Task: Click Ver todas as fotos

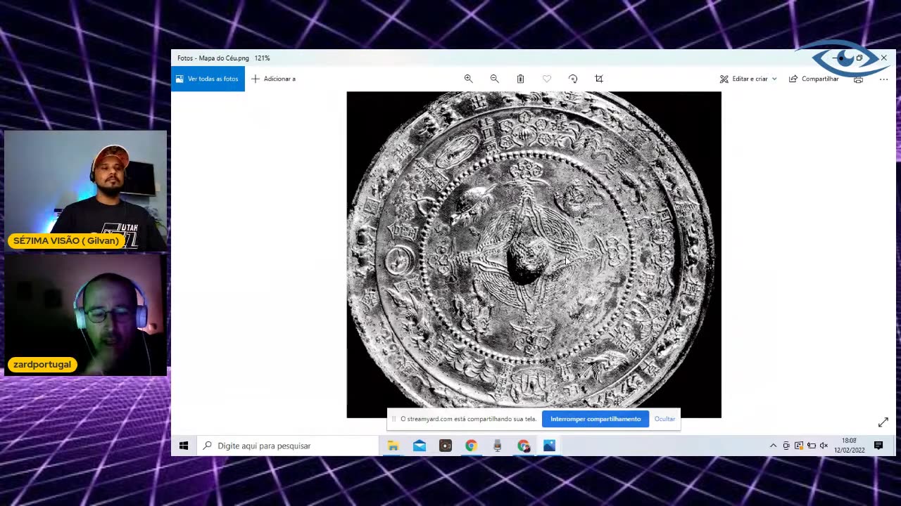Action: 208,79
